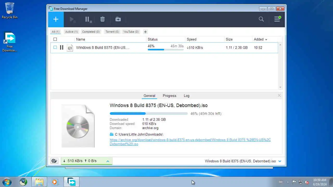This screenshot has width=333, height=187.
Task: Click the row progress bar at 46%
Action: click(166, 50)
